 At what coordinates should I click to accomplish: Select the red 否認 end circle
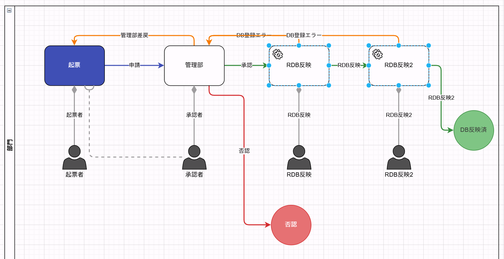291,225
